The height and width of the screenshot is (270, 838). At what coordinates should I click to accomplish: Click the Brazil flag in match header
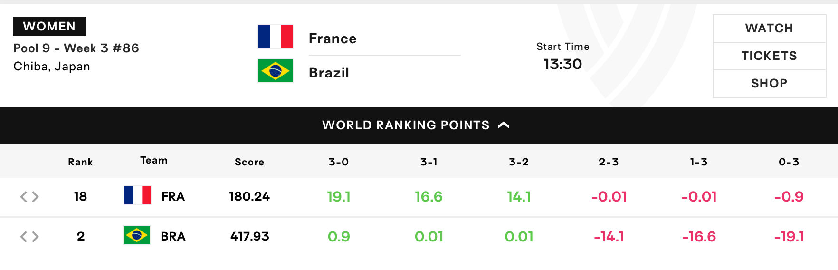276,71
